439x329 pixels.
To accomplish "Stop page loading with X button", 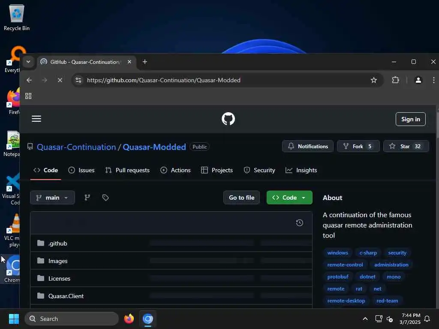I will coord(60,80).
